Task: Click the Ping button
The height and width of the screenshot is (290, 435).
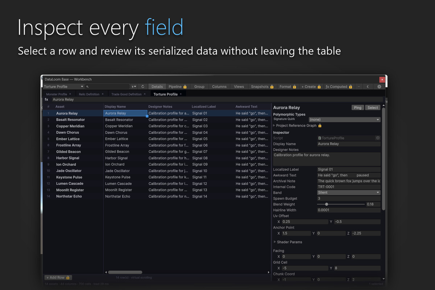Action: tap(358, 108)
